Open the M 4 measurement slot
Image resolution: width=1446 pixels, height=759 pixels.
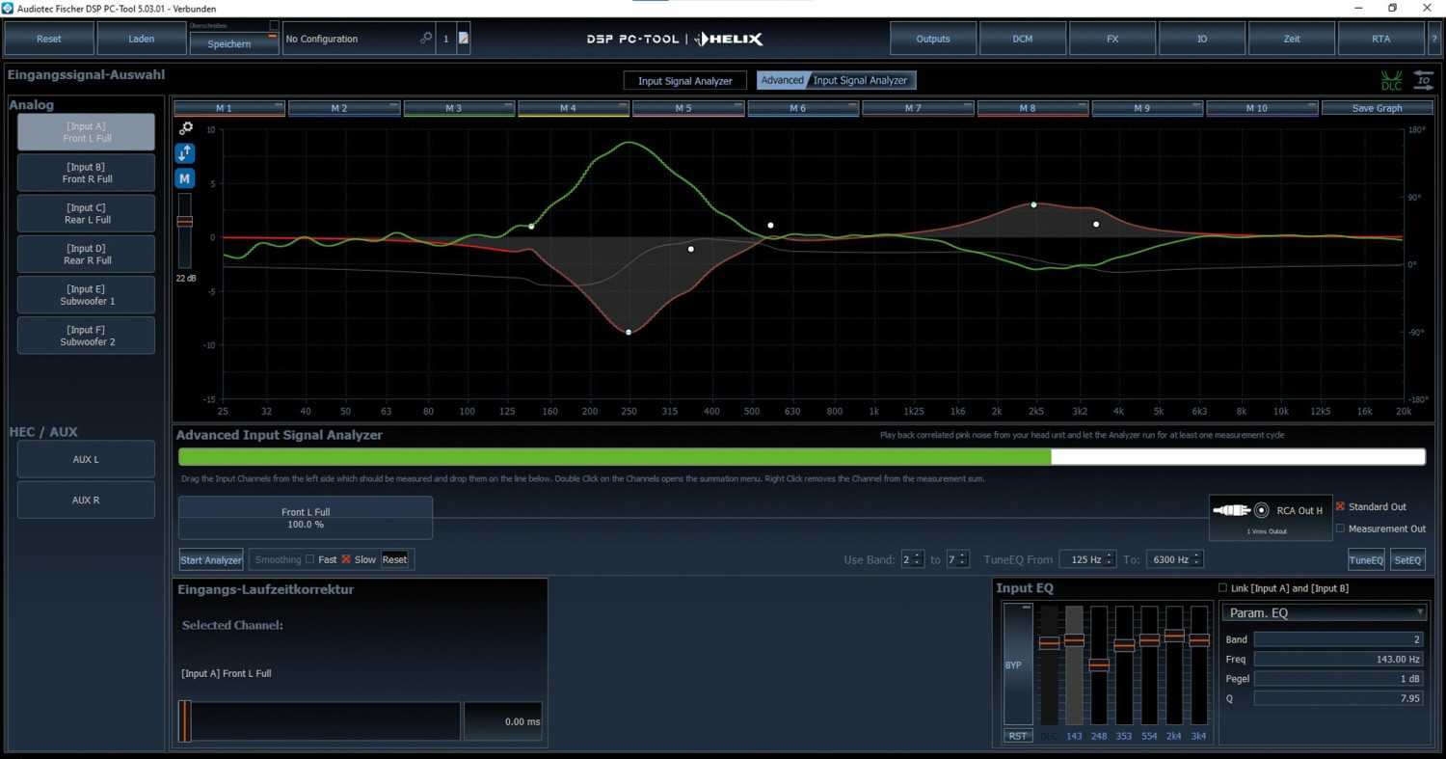(x=574, y=108)
